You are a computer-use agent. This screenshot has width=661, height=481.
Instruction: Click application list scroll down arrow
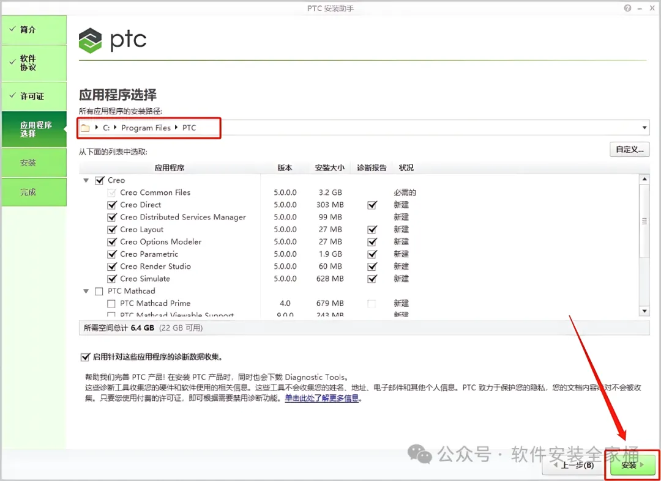644,311
